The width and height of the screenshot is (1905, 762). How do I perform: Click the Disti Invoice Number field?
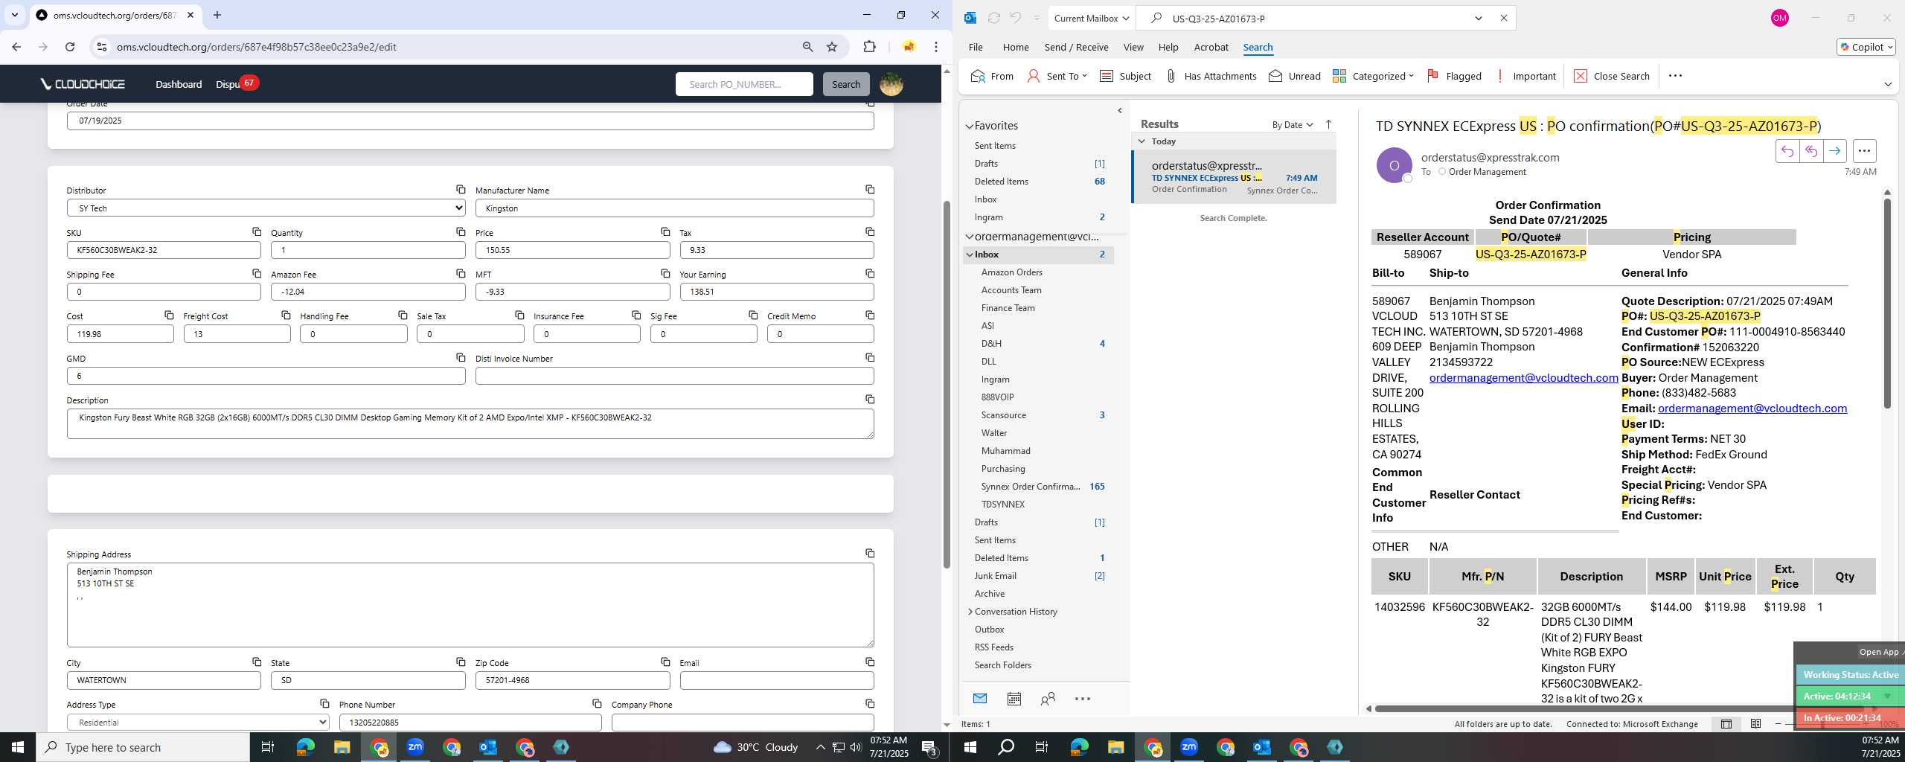(674, 376)
